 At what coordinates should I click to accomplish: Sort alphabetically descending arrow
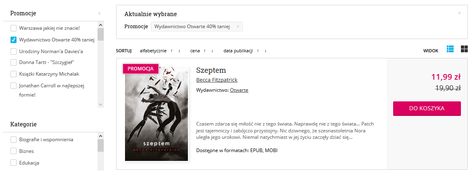[x=179, y=51]
